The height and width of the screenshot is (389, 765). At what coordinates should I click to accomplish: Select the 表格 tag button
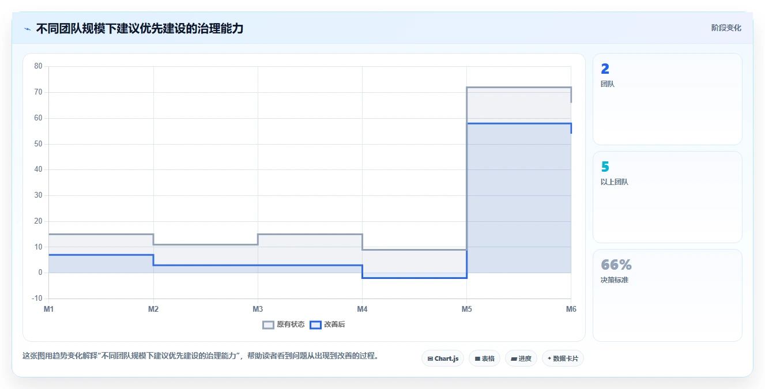click(484, 358)
